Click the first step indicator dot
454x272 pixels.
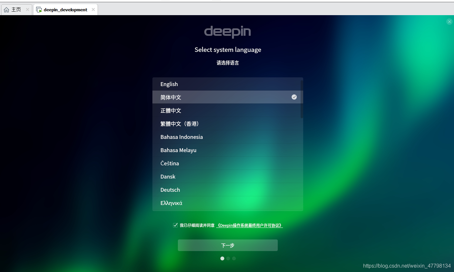(x=222, y=258)
